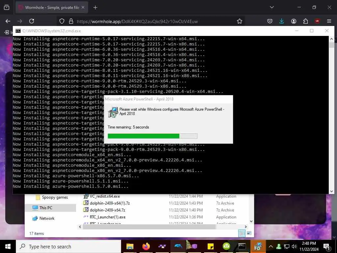Click Explorer vertical scrollbar down arrow
The width and height of the screenshot is (337, 253).
[251, 221]
